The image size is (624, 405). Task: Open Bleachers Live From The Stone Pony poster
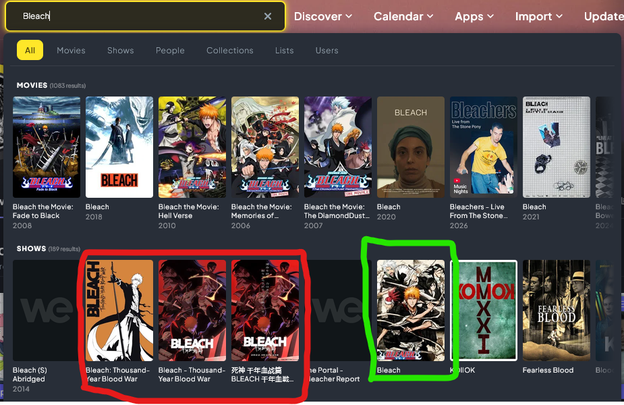coord(484,147)
